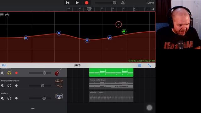Mute the Anders drum track

(2, 98)
